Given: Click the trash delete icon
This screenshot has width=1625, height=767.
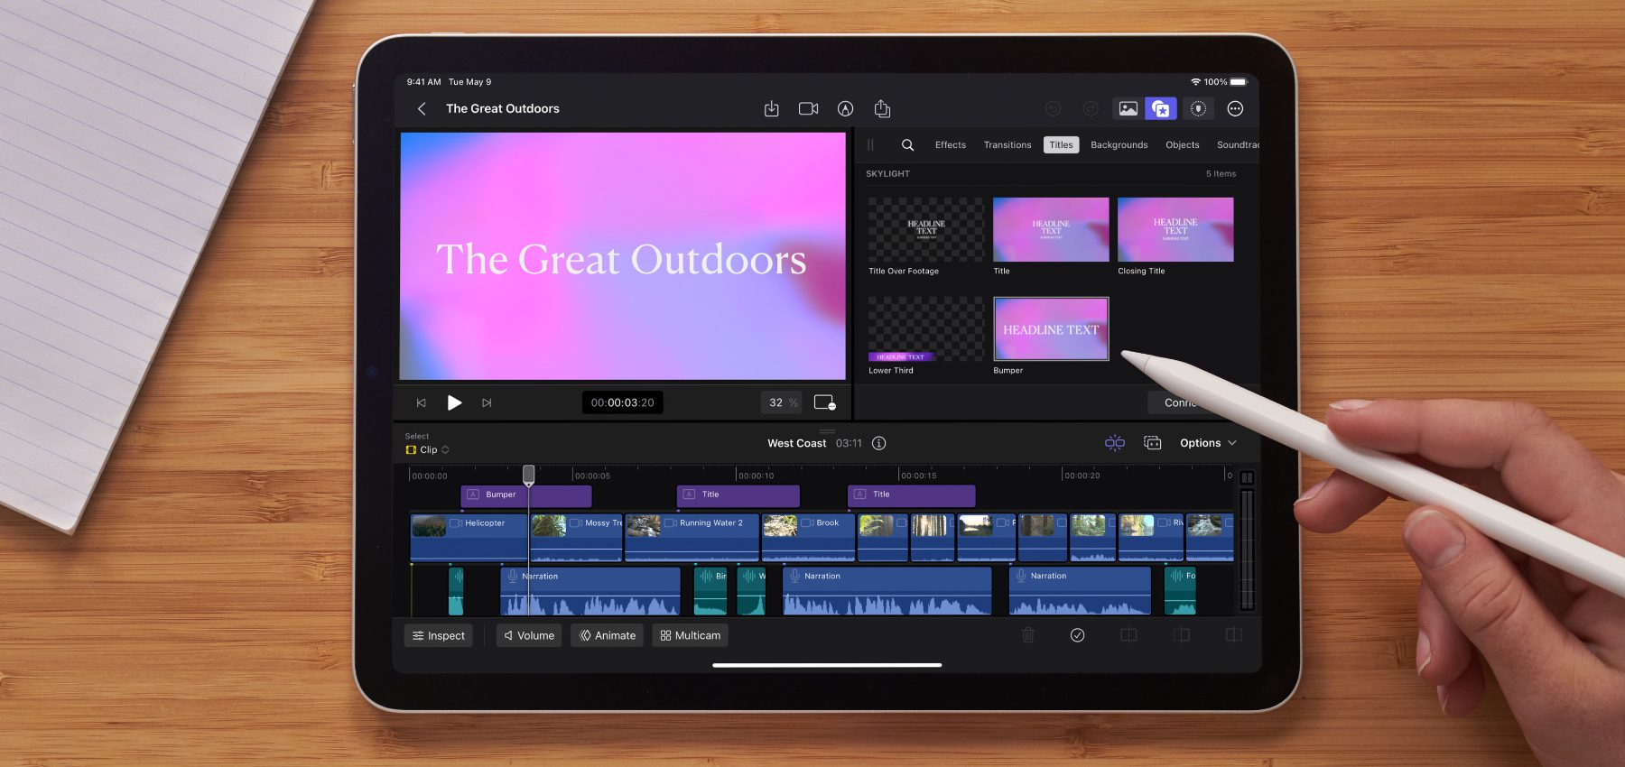Looking at the screenshot, I should tap(1027, 635).
